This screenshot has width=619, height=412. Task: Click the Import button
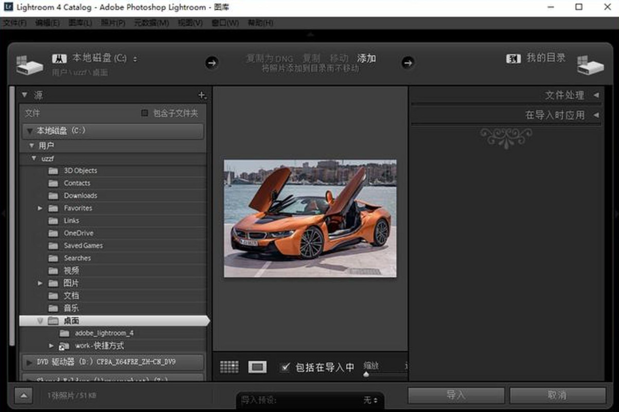coord(455,395)
